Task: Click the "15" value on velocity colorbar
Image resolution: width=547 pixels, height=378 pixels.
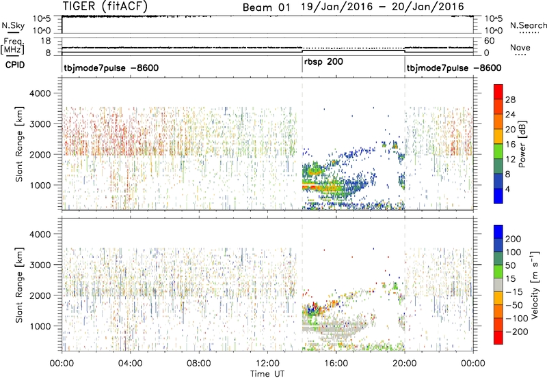Action: coord(511,279)
